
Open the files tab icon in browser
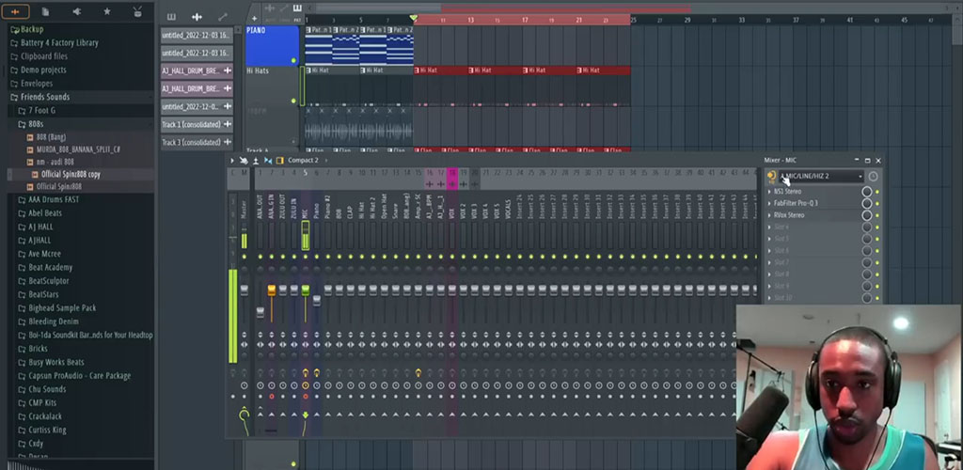(x=45, y=11)
